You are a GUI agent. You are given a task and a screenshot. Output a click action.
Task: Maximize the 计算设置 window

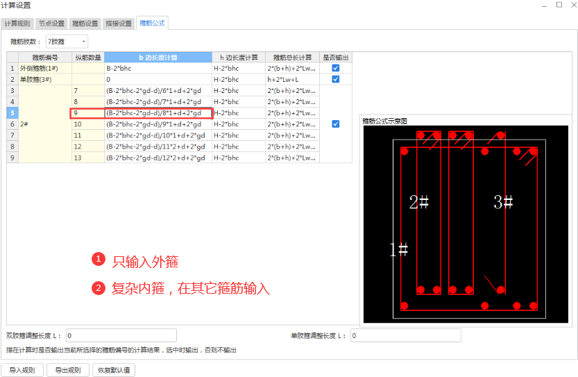559,5
